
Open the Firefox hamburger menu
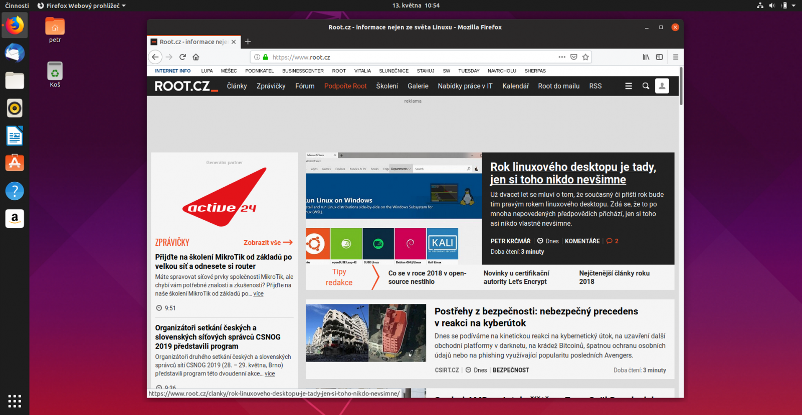click(676, 57)
